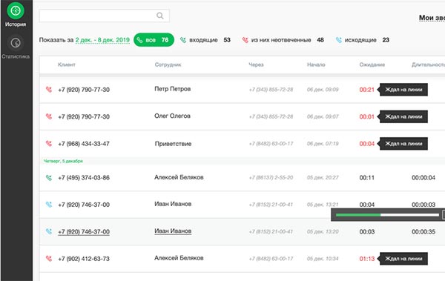This screenshot has height=281, width=445.
Task: Open the История section icon
Action: [x=16, y=11]
